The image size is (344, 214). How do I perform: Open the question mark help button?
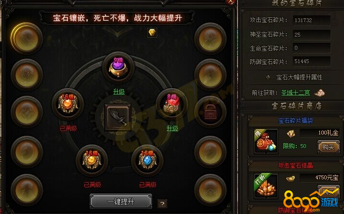click(x=162, y=204)
